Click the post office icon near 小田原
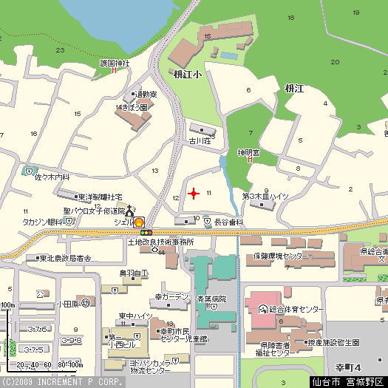The width and height of the screenshot is (388, 388). point(86,303)
